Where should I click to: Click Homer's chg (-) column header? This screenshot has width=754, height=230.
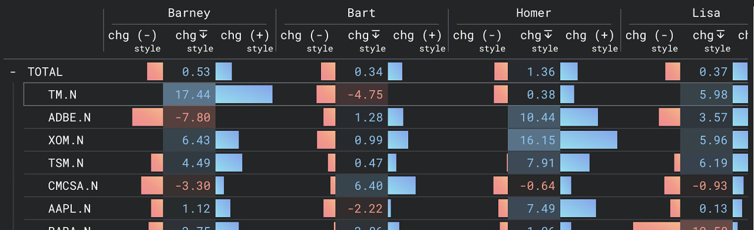478,35
